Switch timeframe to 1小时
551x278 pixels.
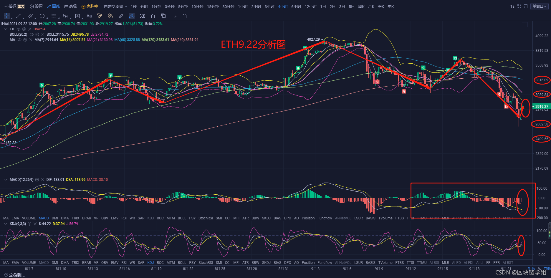click(243, 6)
